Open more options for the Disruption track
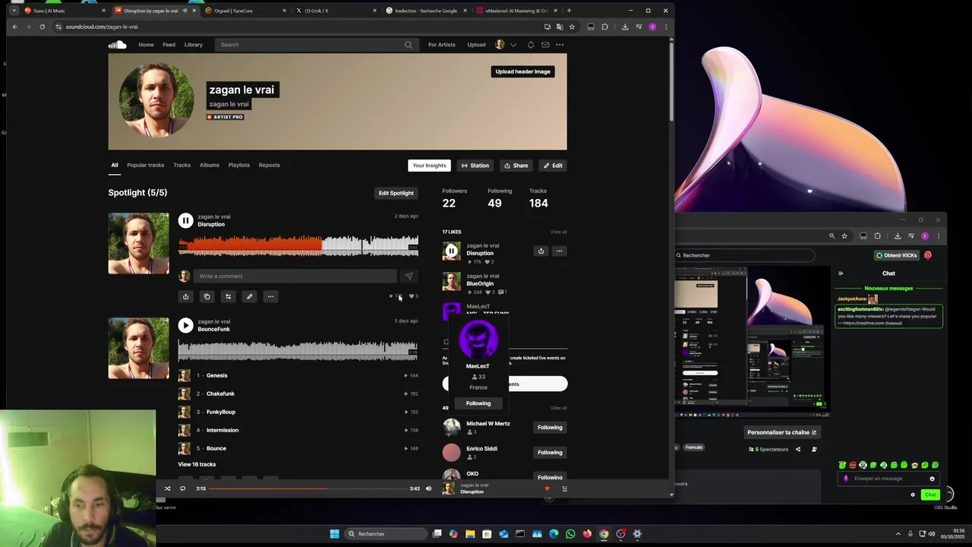The height and width of the screenshot is (547, 972). pyautogui.click(x=270, y=296)
